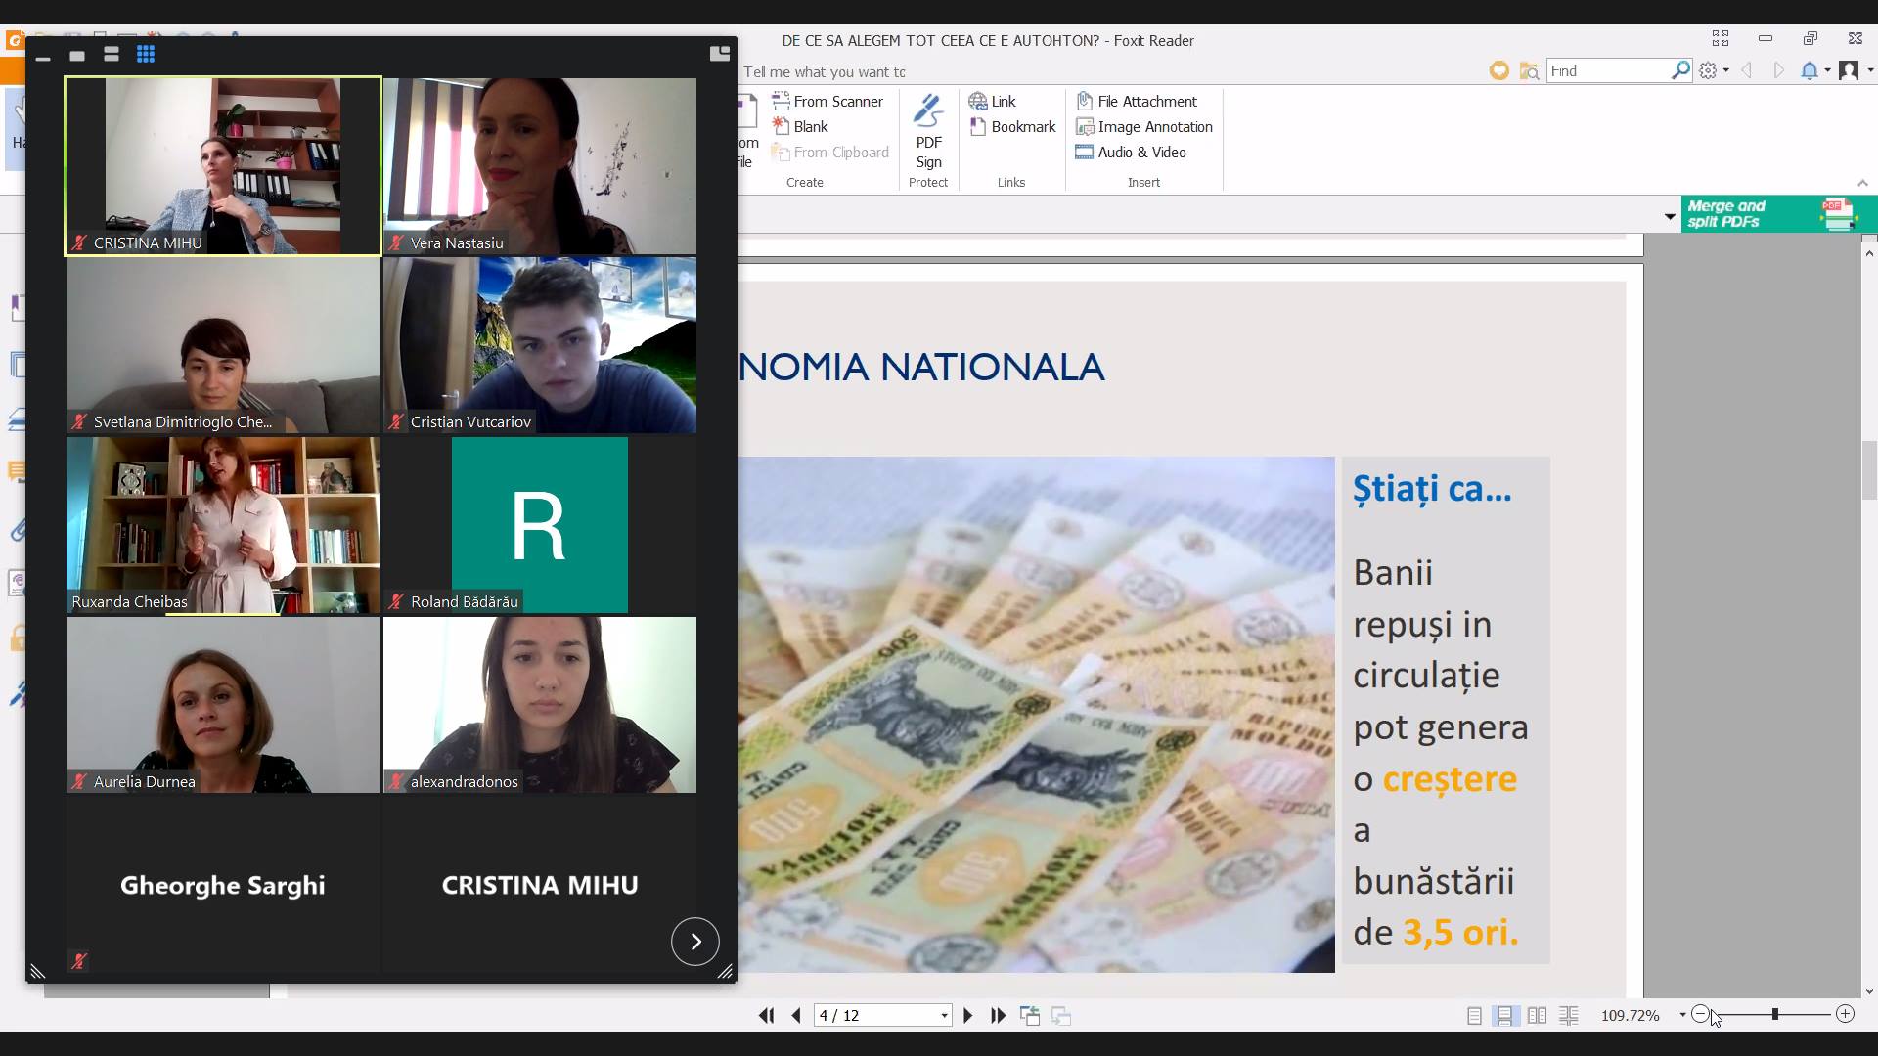Choose Image Annotation in Insert group
The height and width of the screenshot is (1056, 1878).
[1143, 127]
